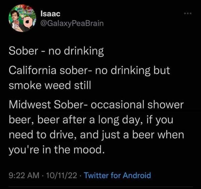This screenshot has height=189, width=201.
Task: Click the final line 'you're in the mood.'
Action: tap(57, 147)
